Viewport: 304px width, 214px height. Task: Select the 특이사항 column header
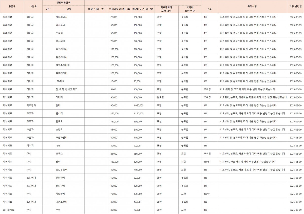point(252,6)
